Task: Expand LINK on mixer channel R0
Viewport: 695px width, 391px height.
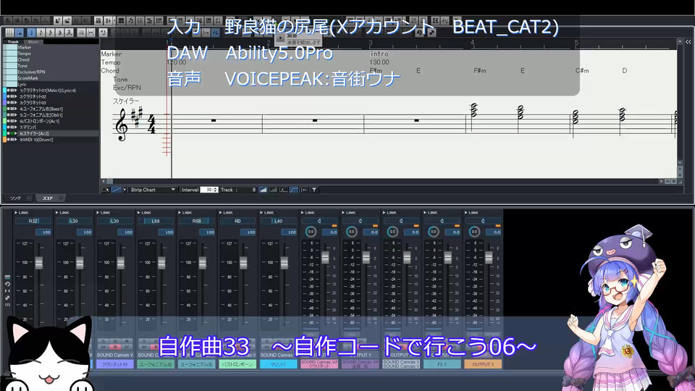Action: pyautogui.click(x=224, y=213)
